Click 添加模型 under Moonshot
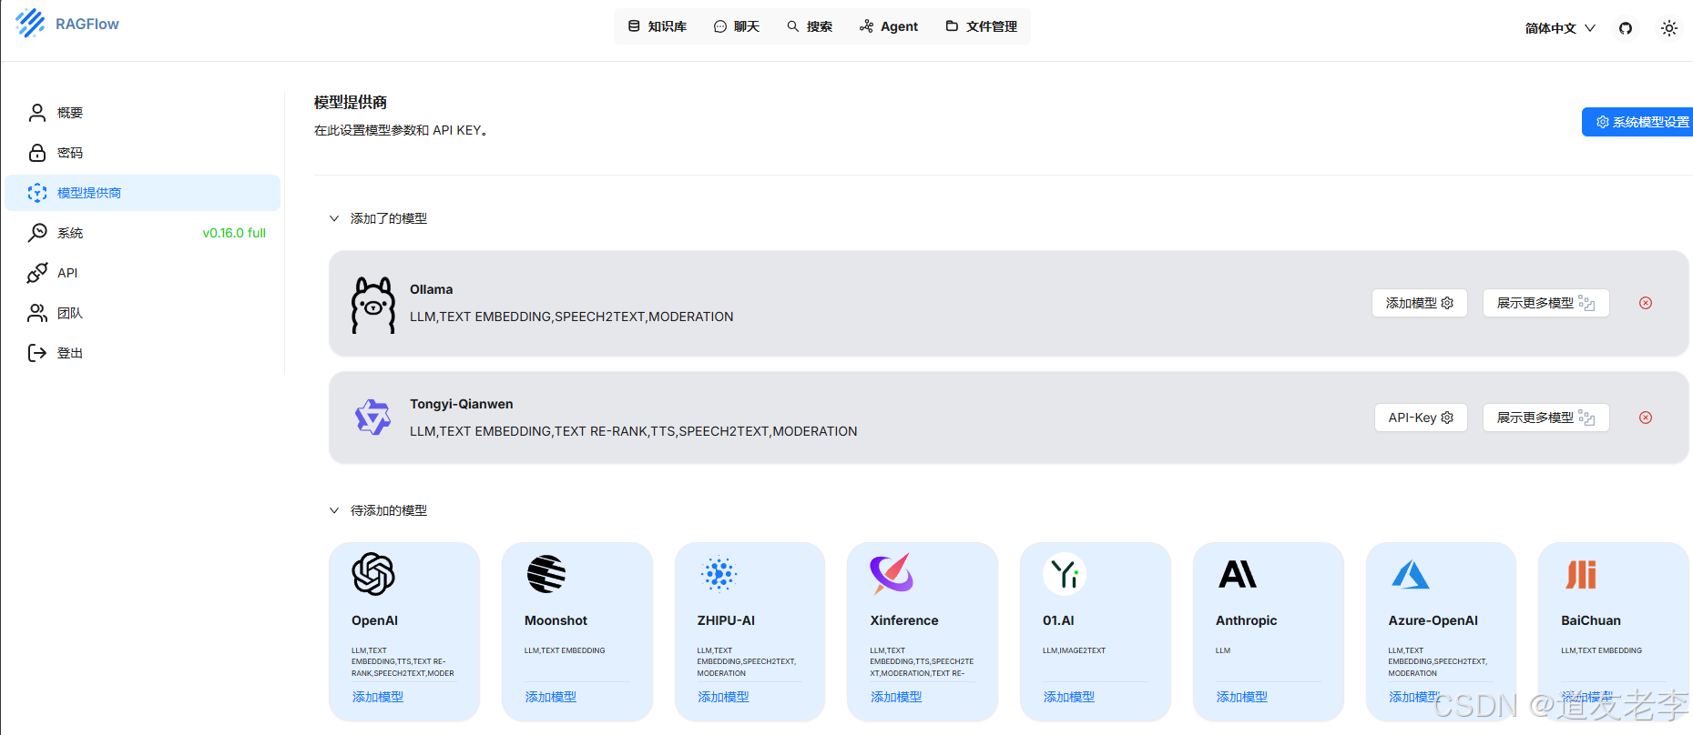The width and height of the screenshot is (1693, 735). [x=551, y=697]
